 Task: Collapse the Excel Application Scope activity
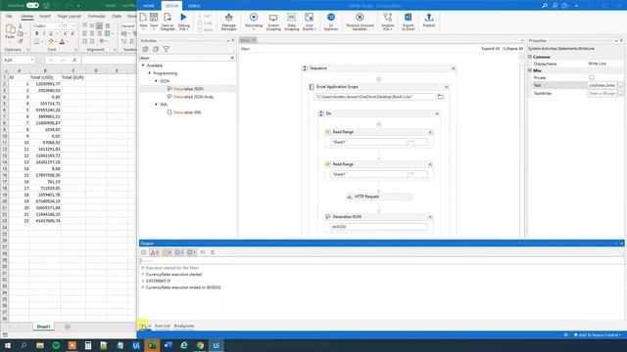[447, 87]
